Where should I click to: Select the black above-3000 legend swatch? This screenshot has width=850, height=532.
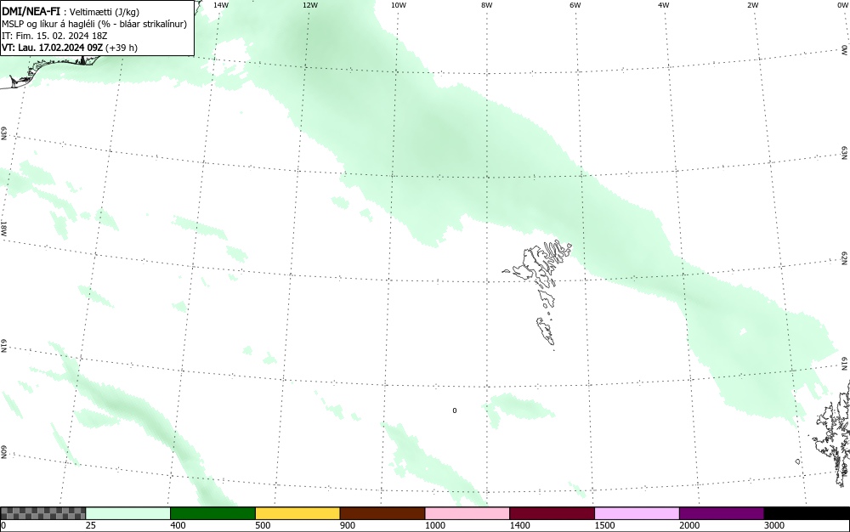click(807, 513)
